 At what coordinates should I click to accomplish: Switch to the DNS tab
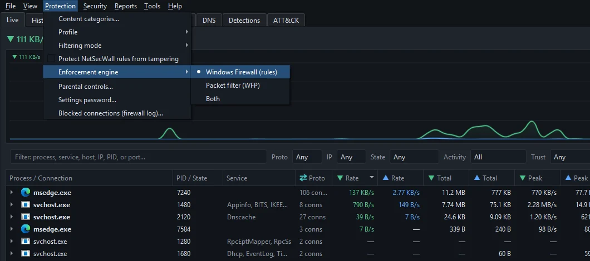pos(209,21)
